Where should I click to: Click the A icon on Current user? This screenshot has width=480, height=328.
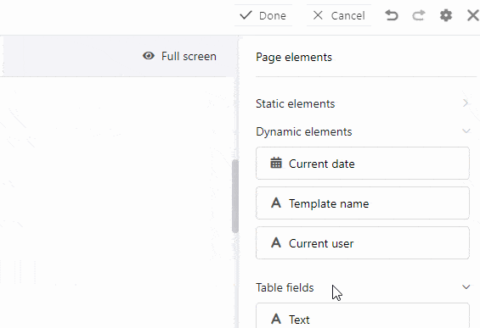click(276, 242)
